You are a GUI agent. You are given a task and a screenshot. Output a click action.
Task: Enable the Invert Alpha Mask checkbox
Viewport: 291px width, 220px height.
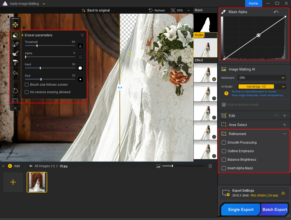(224, 168)
